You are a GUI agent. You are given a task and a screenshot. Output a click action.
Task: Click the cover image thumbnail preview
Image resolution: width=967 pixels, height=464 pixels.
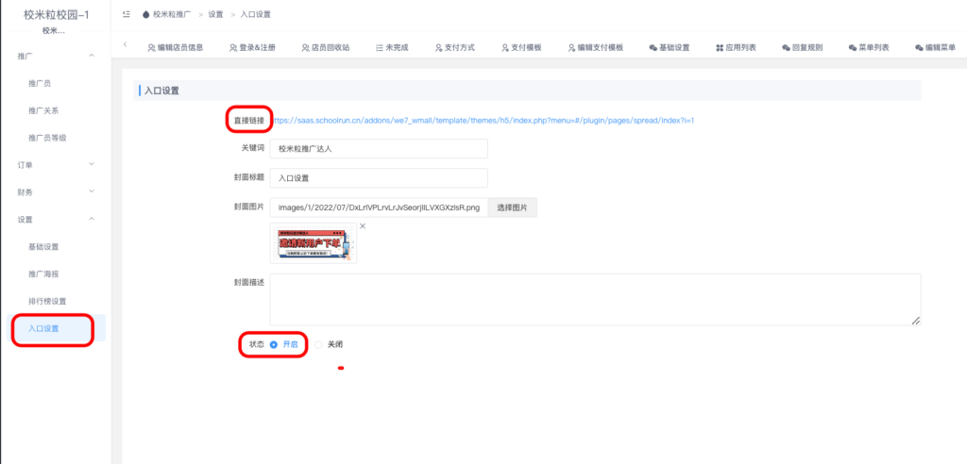(x=314, y=243)
